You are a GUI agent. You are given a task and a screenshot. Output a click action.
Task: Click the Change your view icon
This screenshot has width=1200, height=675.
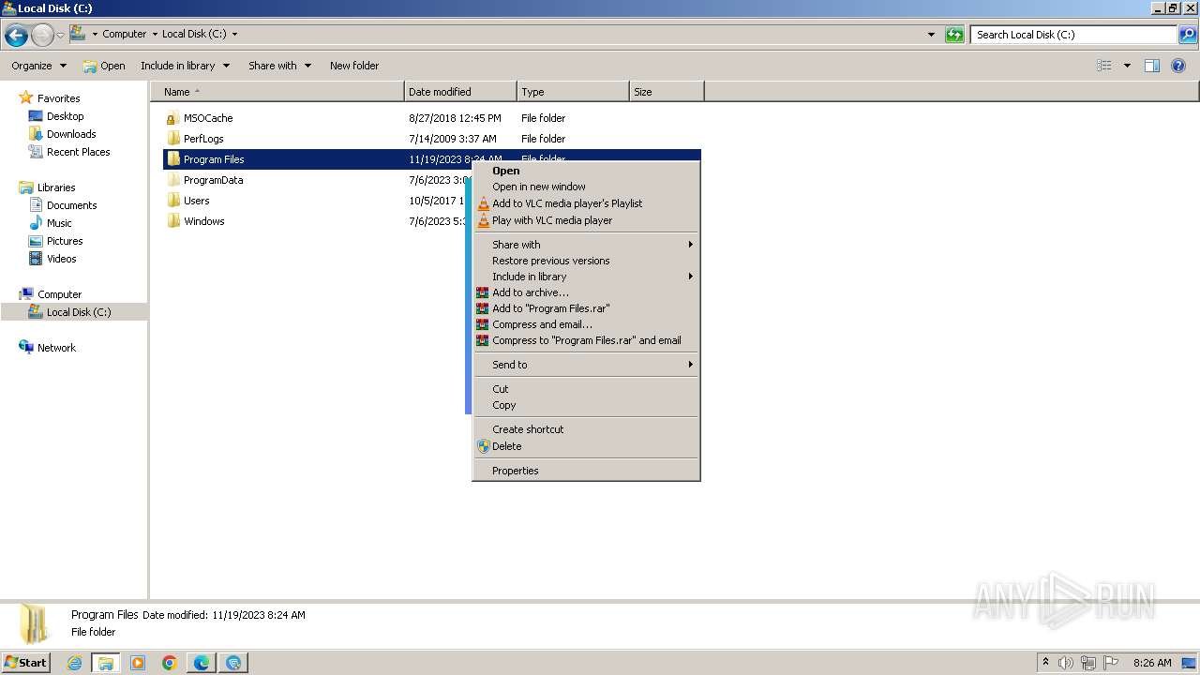1104,66
